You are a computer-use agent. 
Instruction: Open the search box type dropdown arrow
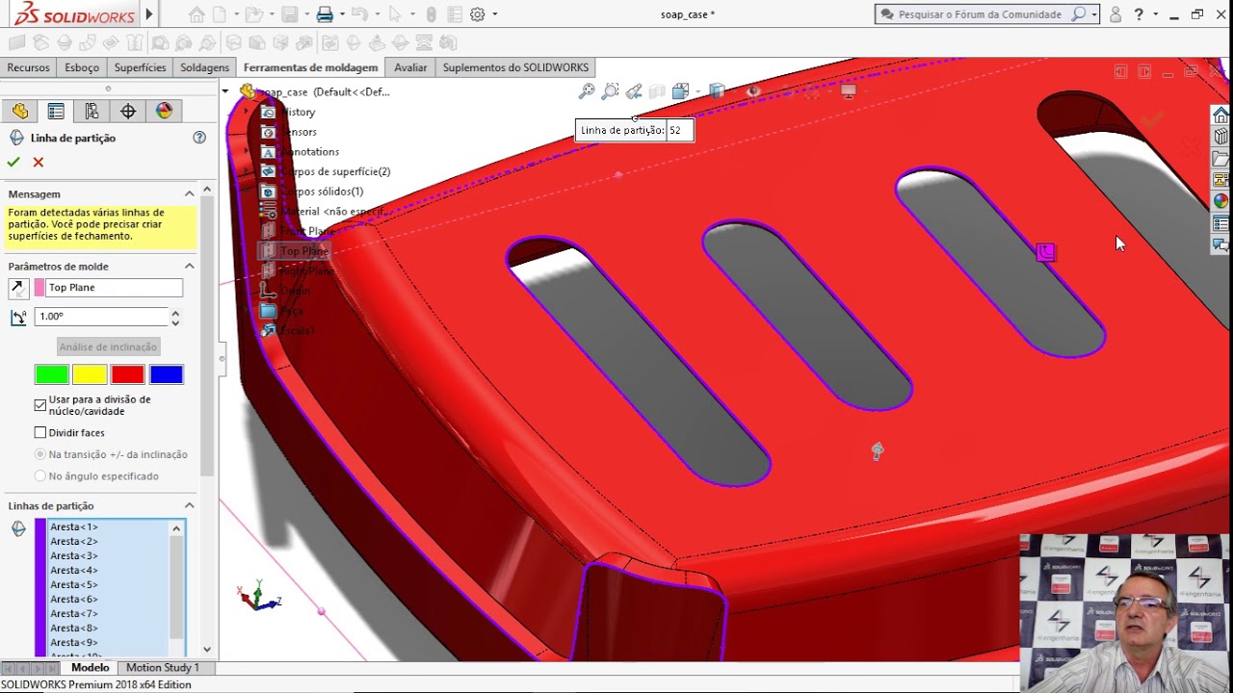(1094, 14)
